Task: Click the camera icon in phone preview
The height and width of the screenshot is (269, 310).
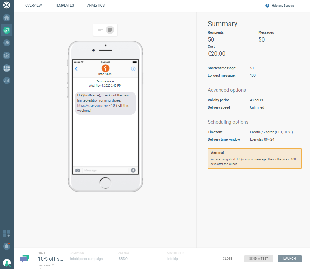Action: pyautogui.click(x=77, y=170)
